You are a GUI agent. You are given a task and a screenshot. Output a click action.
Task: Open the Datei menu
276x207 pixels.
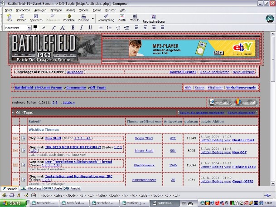point(8,10)
